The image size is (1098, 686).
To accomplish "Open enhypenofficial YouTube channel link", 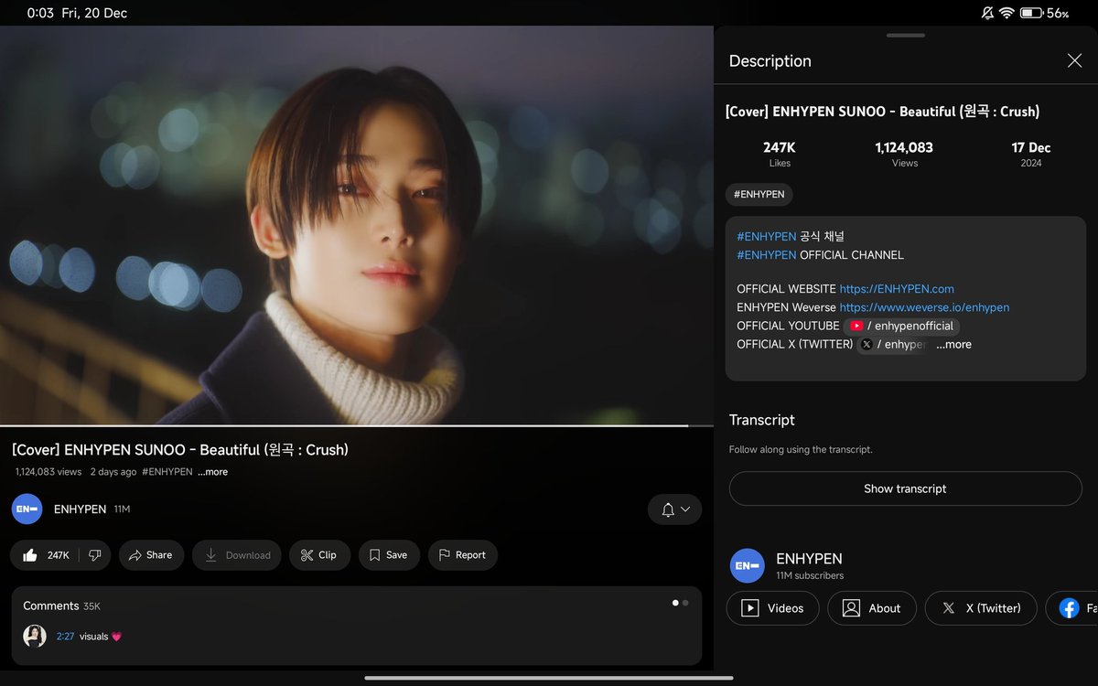I will [902, 326].
